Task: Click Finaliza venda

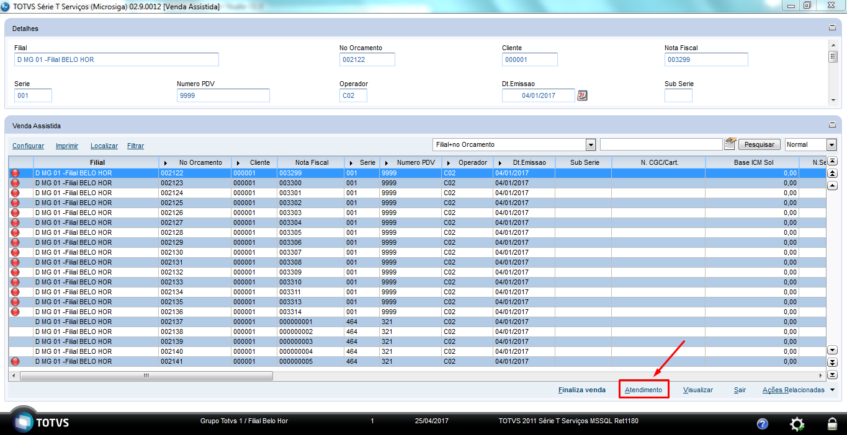Action: coord(581,390)
